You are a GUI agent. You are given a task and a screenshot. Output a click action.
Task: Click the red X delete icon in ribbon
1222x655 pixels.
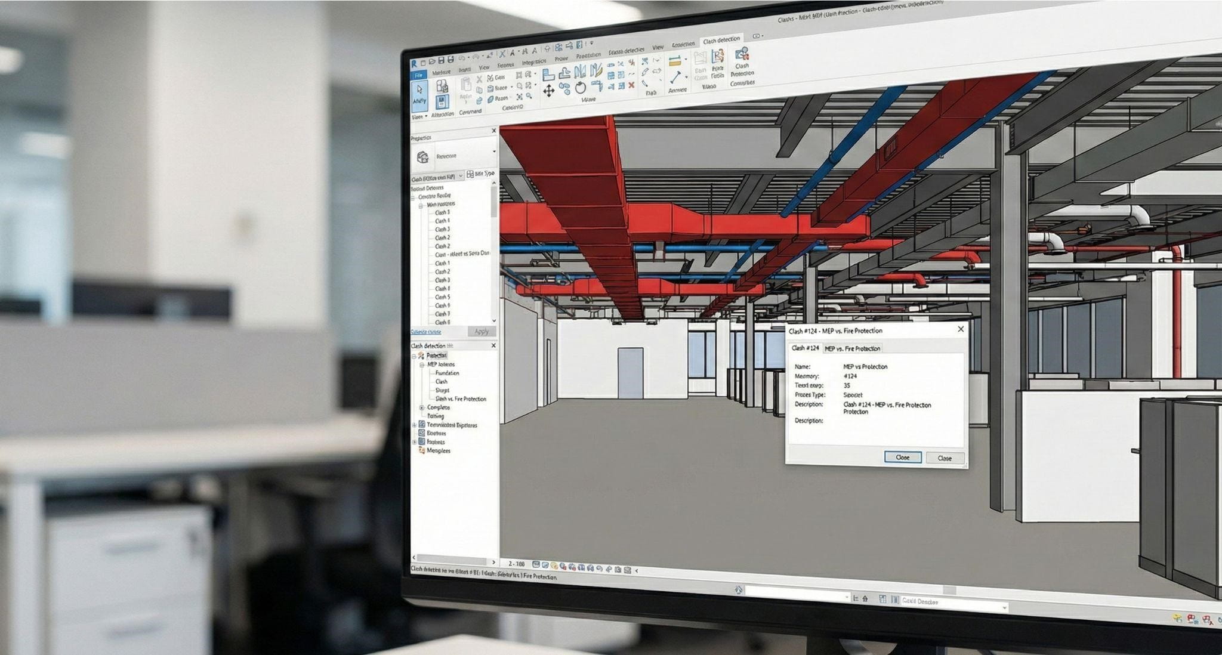click(631, 85)
